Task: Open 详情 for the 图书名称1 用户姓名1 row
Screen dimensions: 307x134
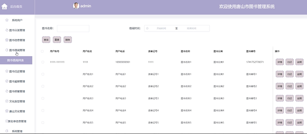Action: pos(280,74)
